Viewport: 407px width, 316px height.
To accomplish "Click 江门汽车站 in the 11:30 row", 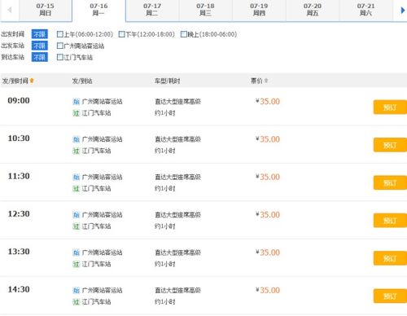I will [x=96, y=188].
